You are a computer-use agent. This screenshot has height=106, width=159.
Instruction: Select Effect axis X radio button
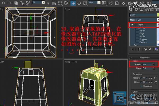pos(141,82)
